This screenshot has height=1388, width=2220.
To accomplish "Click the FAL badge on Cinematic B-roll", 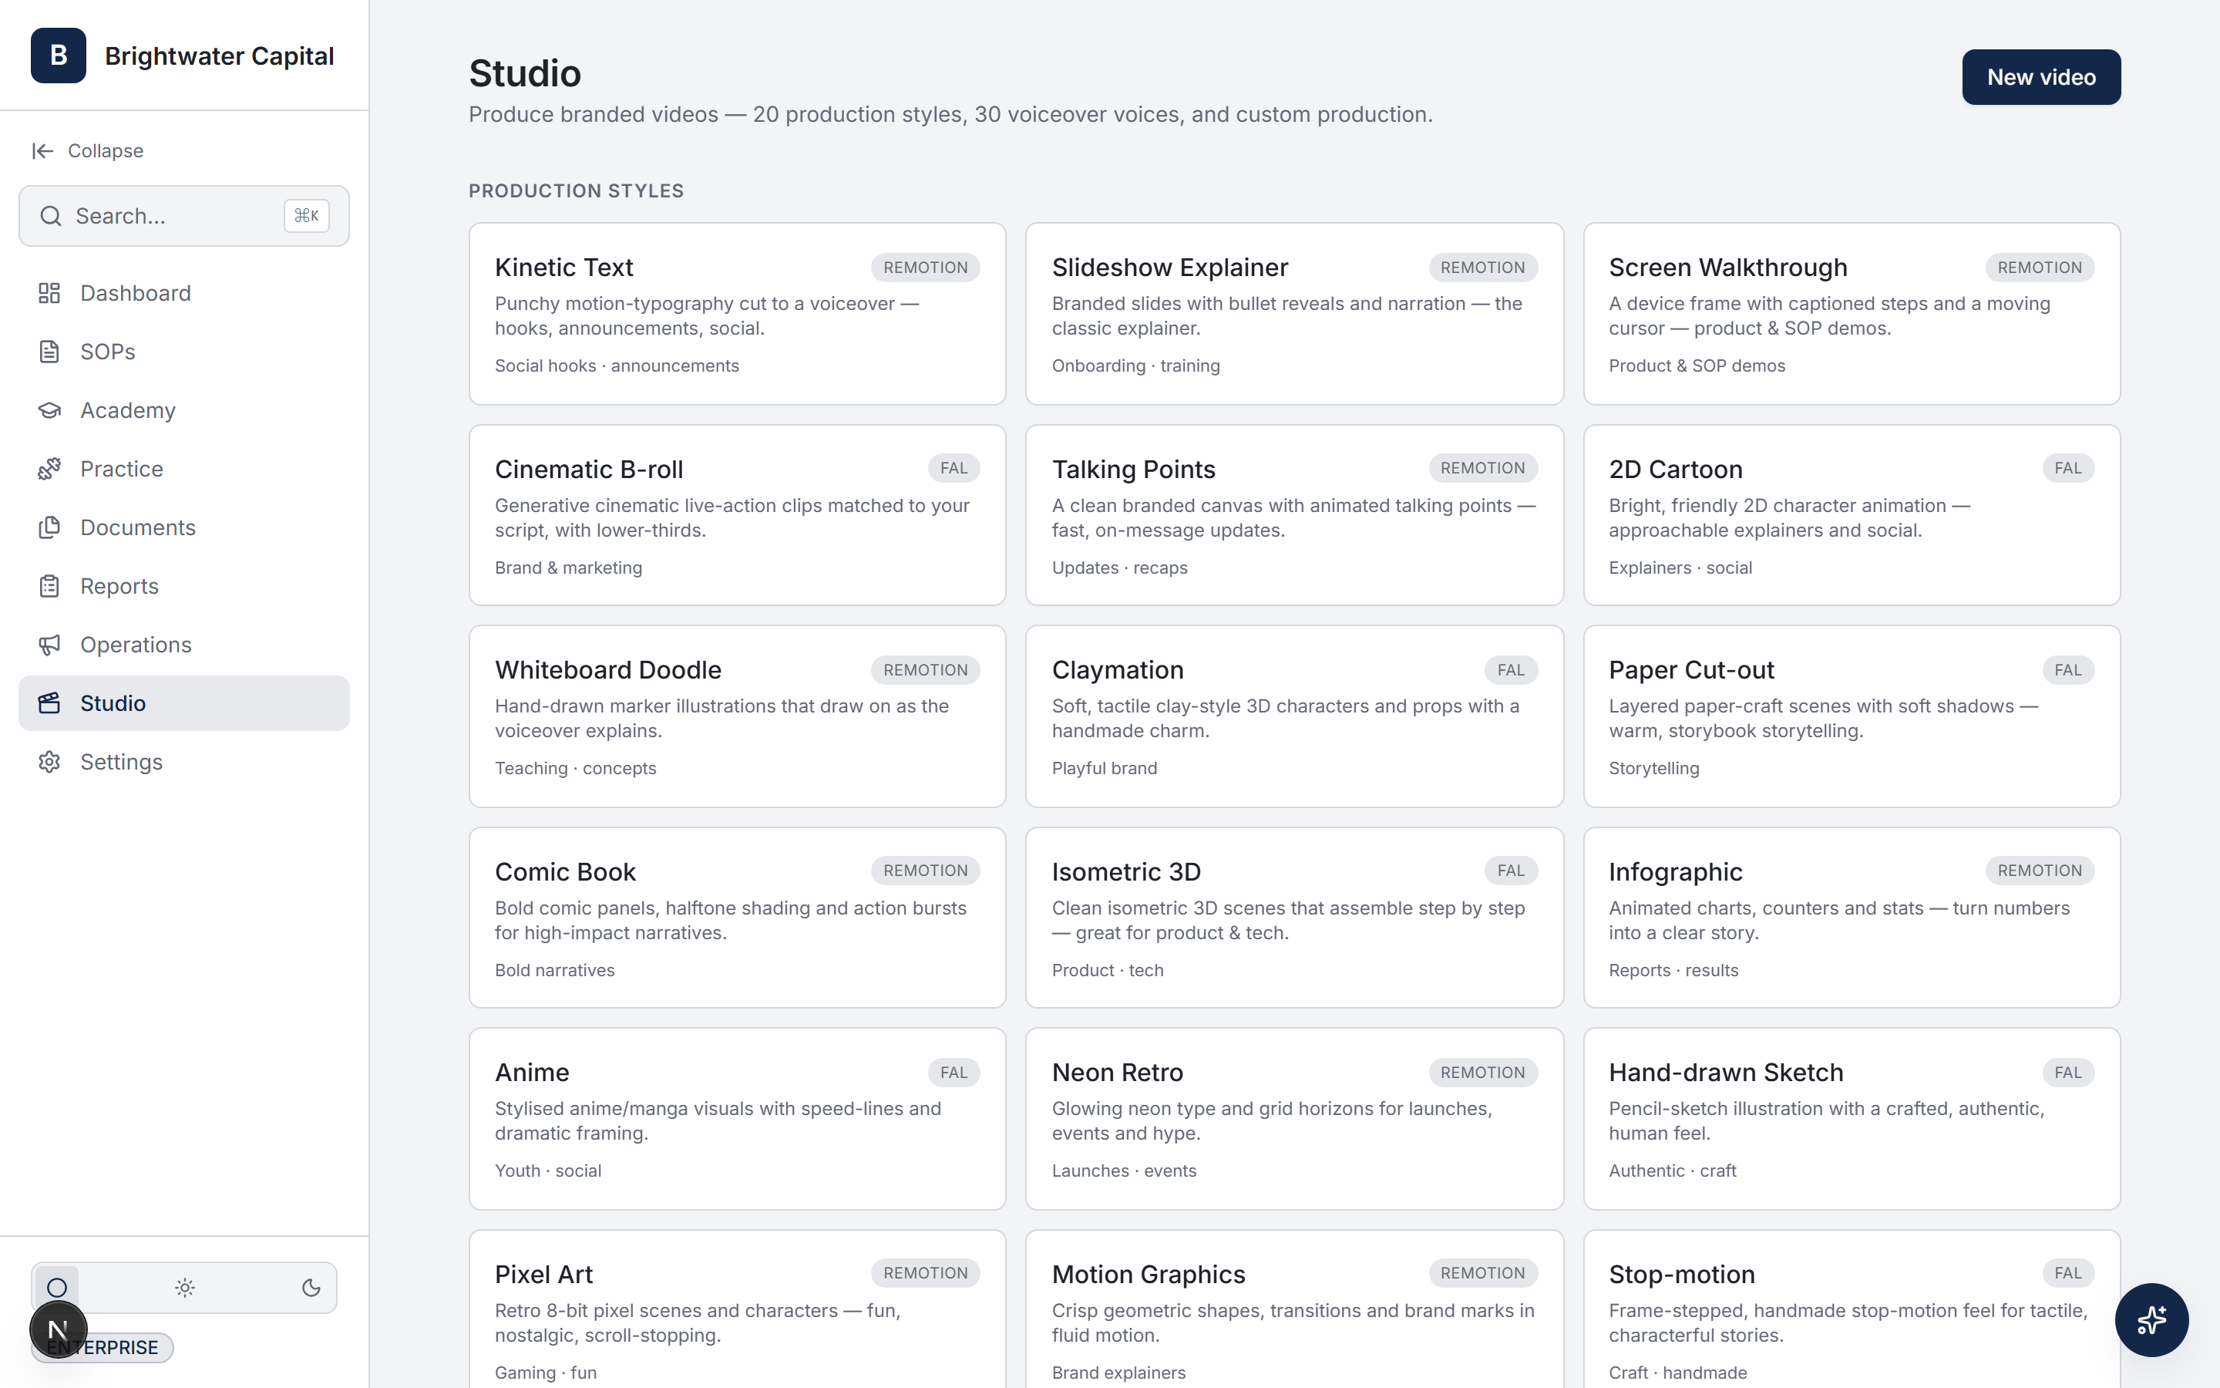I will [954, 468].
